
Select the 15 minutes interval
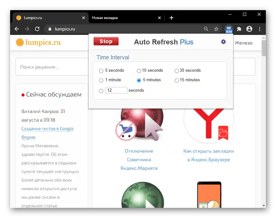point(177,80)
